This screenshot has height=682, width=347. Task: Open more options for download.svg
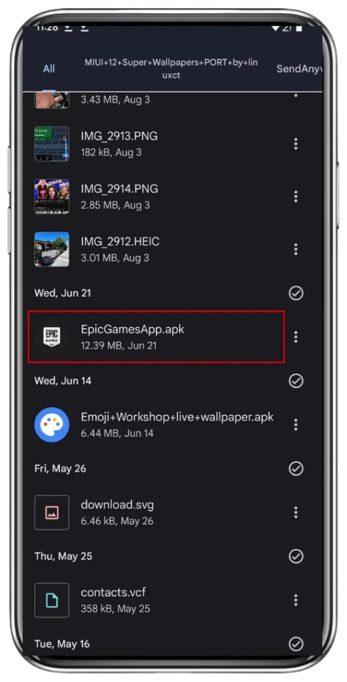(296, 512)
